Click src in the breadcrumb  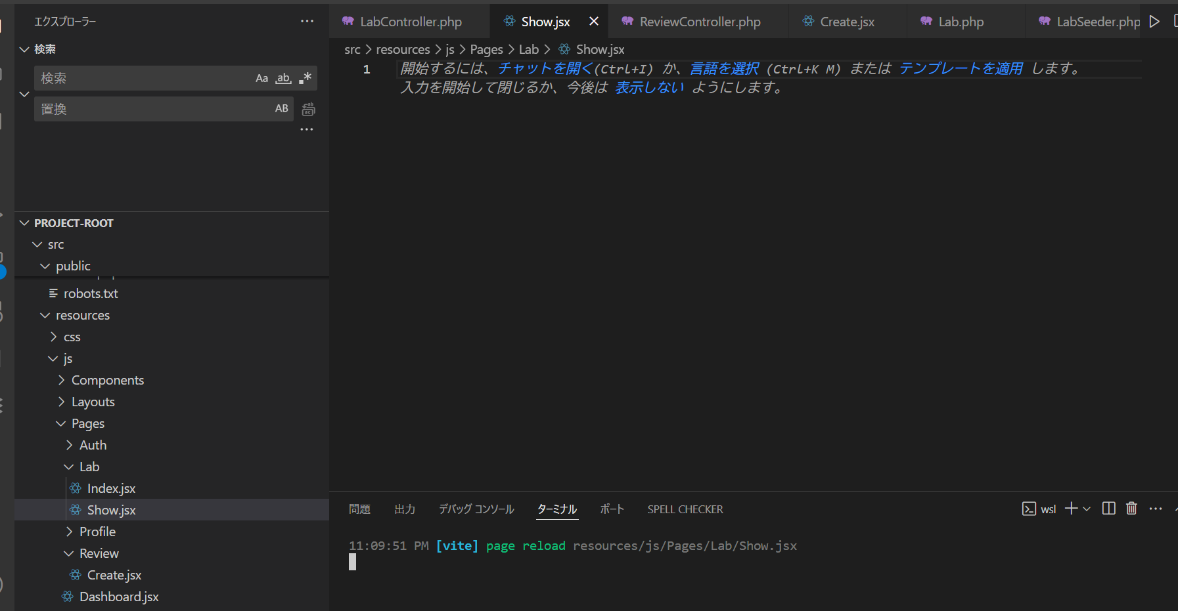tap(352, 49)
